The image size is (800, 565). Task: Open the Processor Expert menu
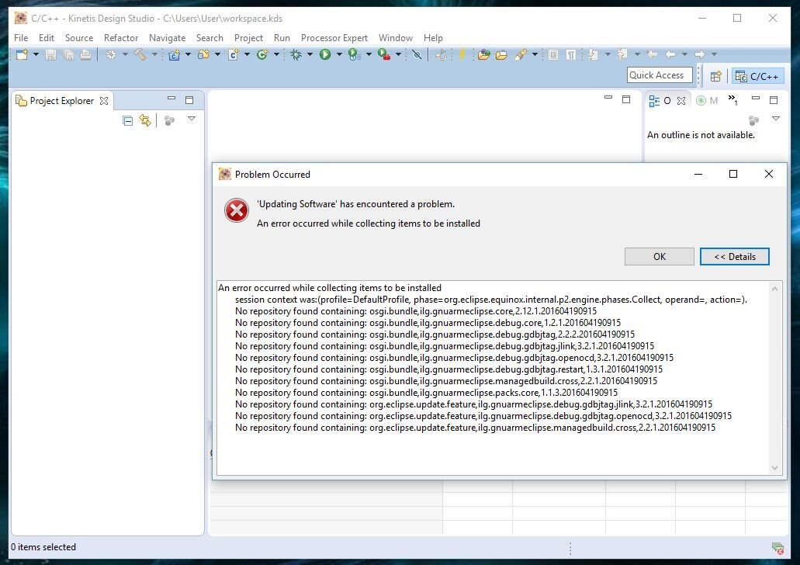(x=334, y=37)
